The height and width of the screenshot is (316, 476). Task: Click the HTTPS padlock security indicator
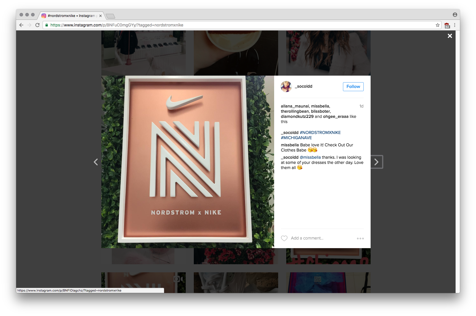(x=46, y=25)
